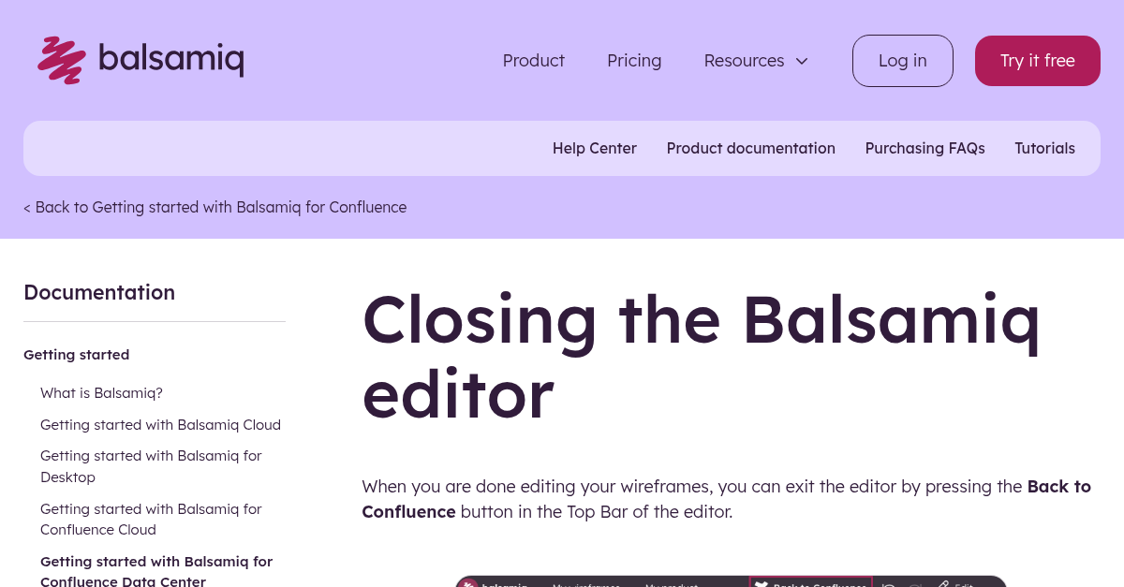Switch to the Help Center tab
Screen dimensions: 1124x587
pyautogui.click(x=594, y=148)
